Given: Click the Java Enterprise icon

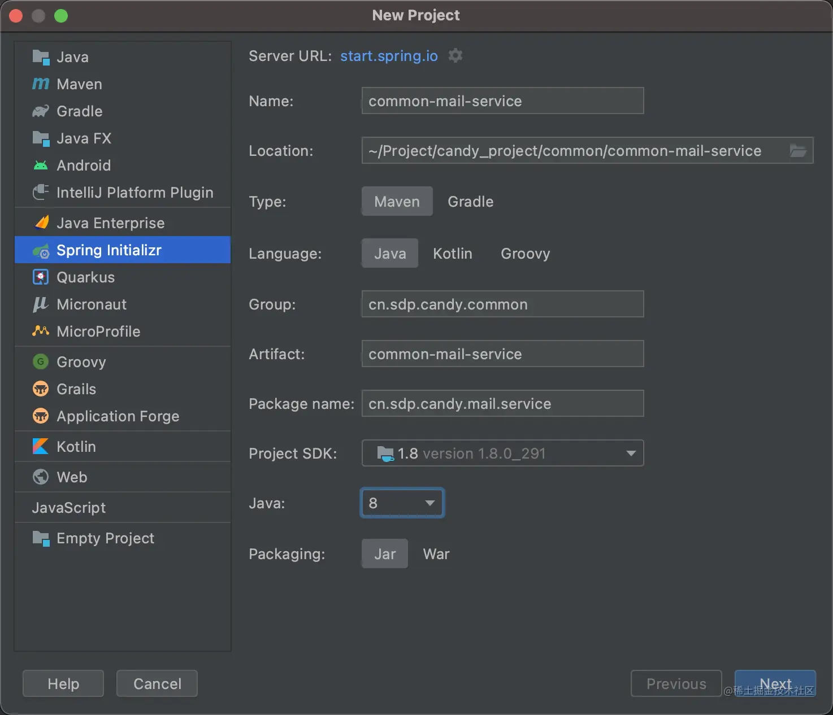Looking at the screenshot, I should pos(42,223).
